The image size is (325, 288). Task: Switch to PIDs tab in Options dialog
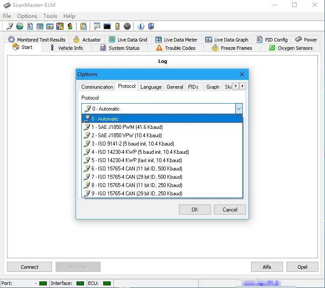[x=193, y=87]
